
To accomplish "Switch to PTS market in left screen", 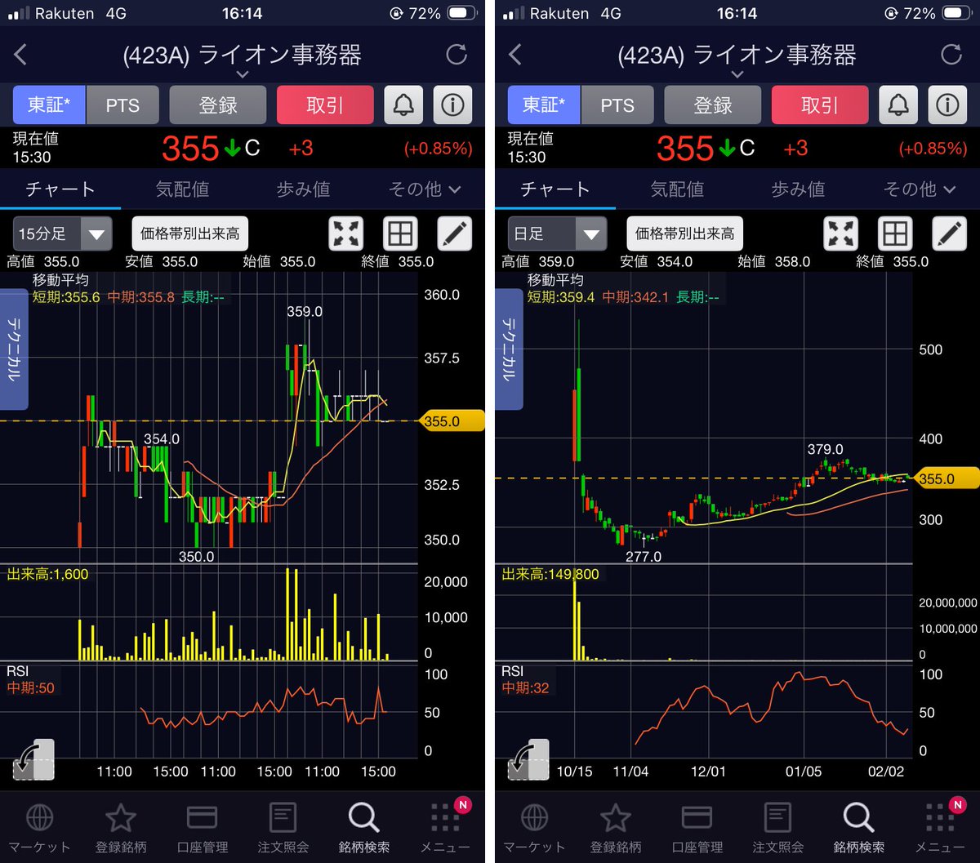I will [122, 105].
